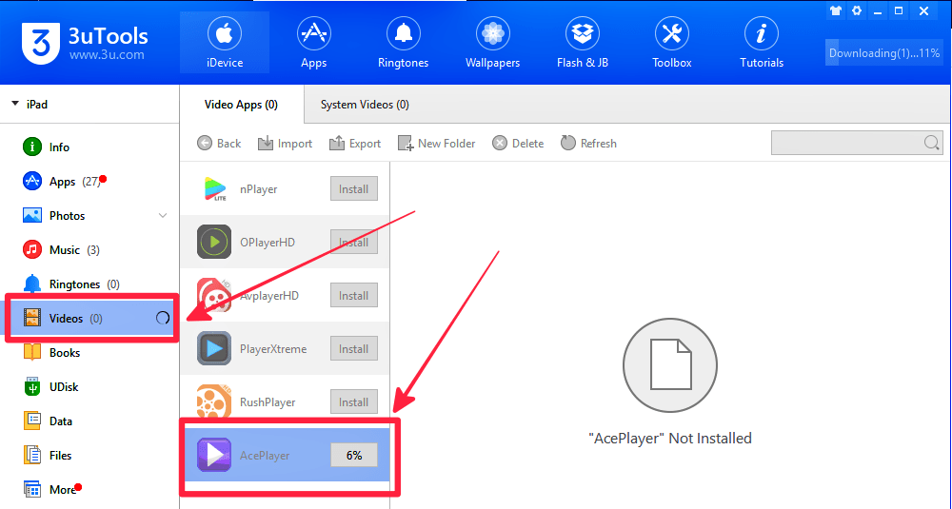The image size is (952, 509).
Task: Expand the Photos submenu chevron
Action: [163, 215]
